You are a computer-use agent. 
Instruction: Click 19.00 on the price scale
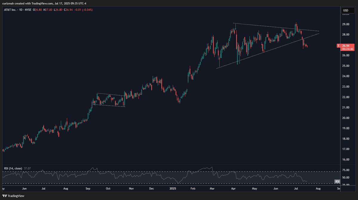(345, 128)
